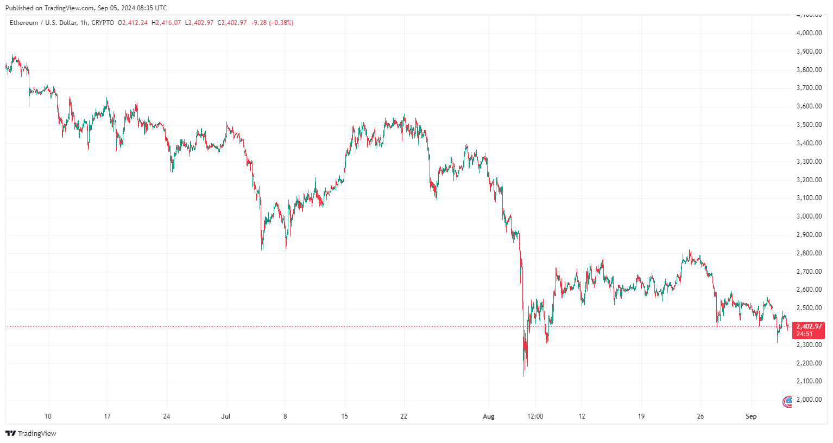Screen dimensions: 833x443
Task: Click the TradingView logo at bottom left
Action: pyautogui.click(x=31, y=433)
